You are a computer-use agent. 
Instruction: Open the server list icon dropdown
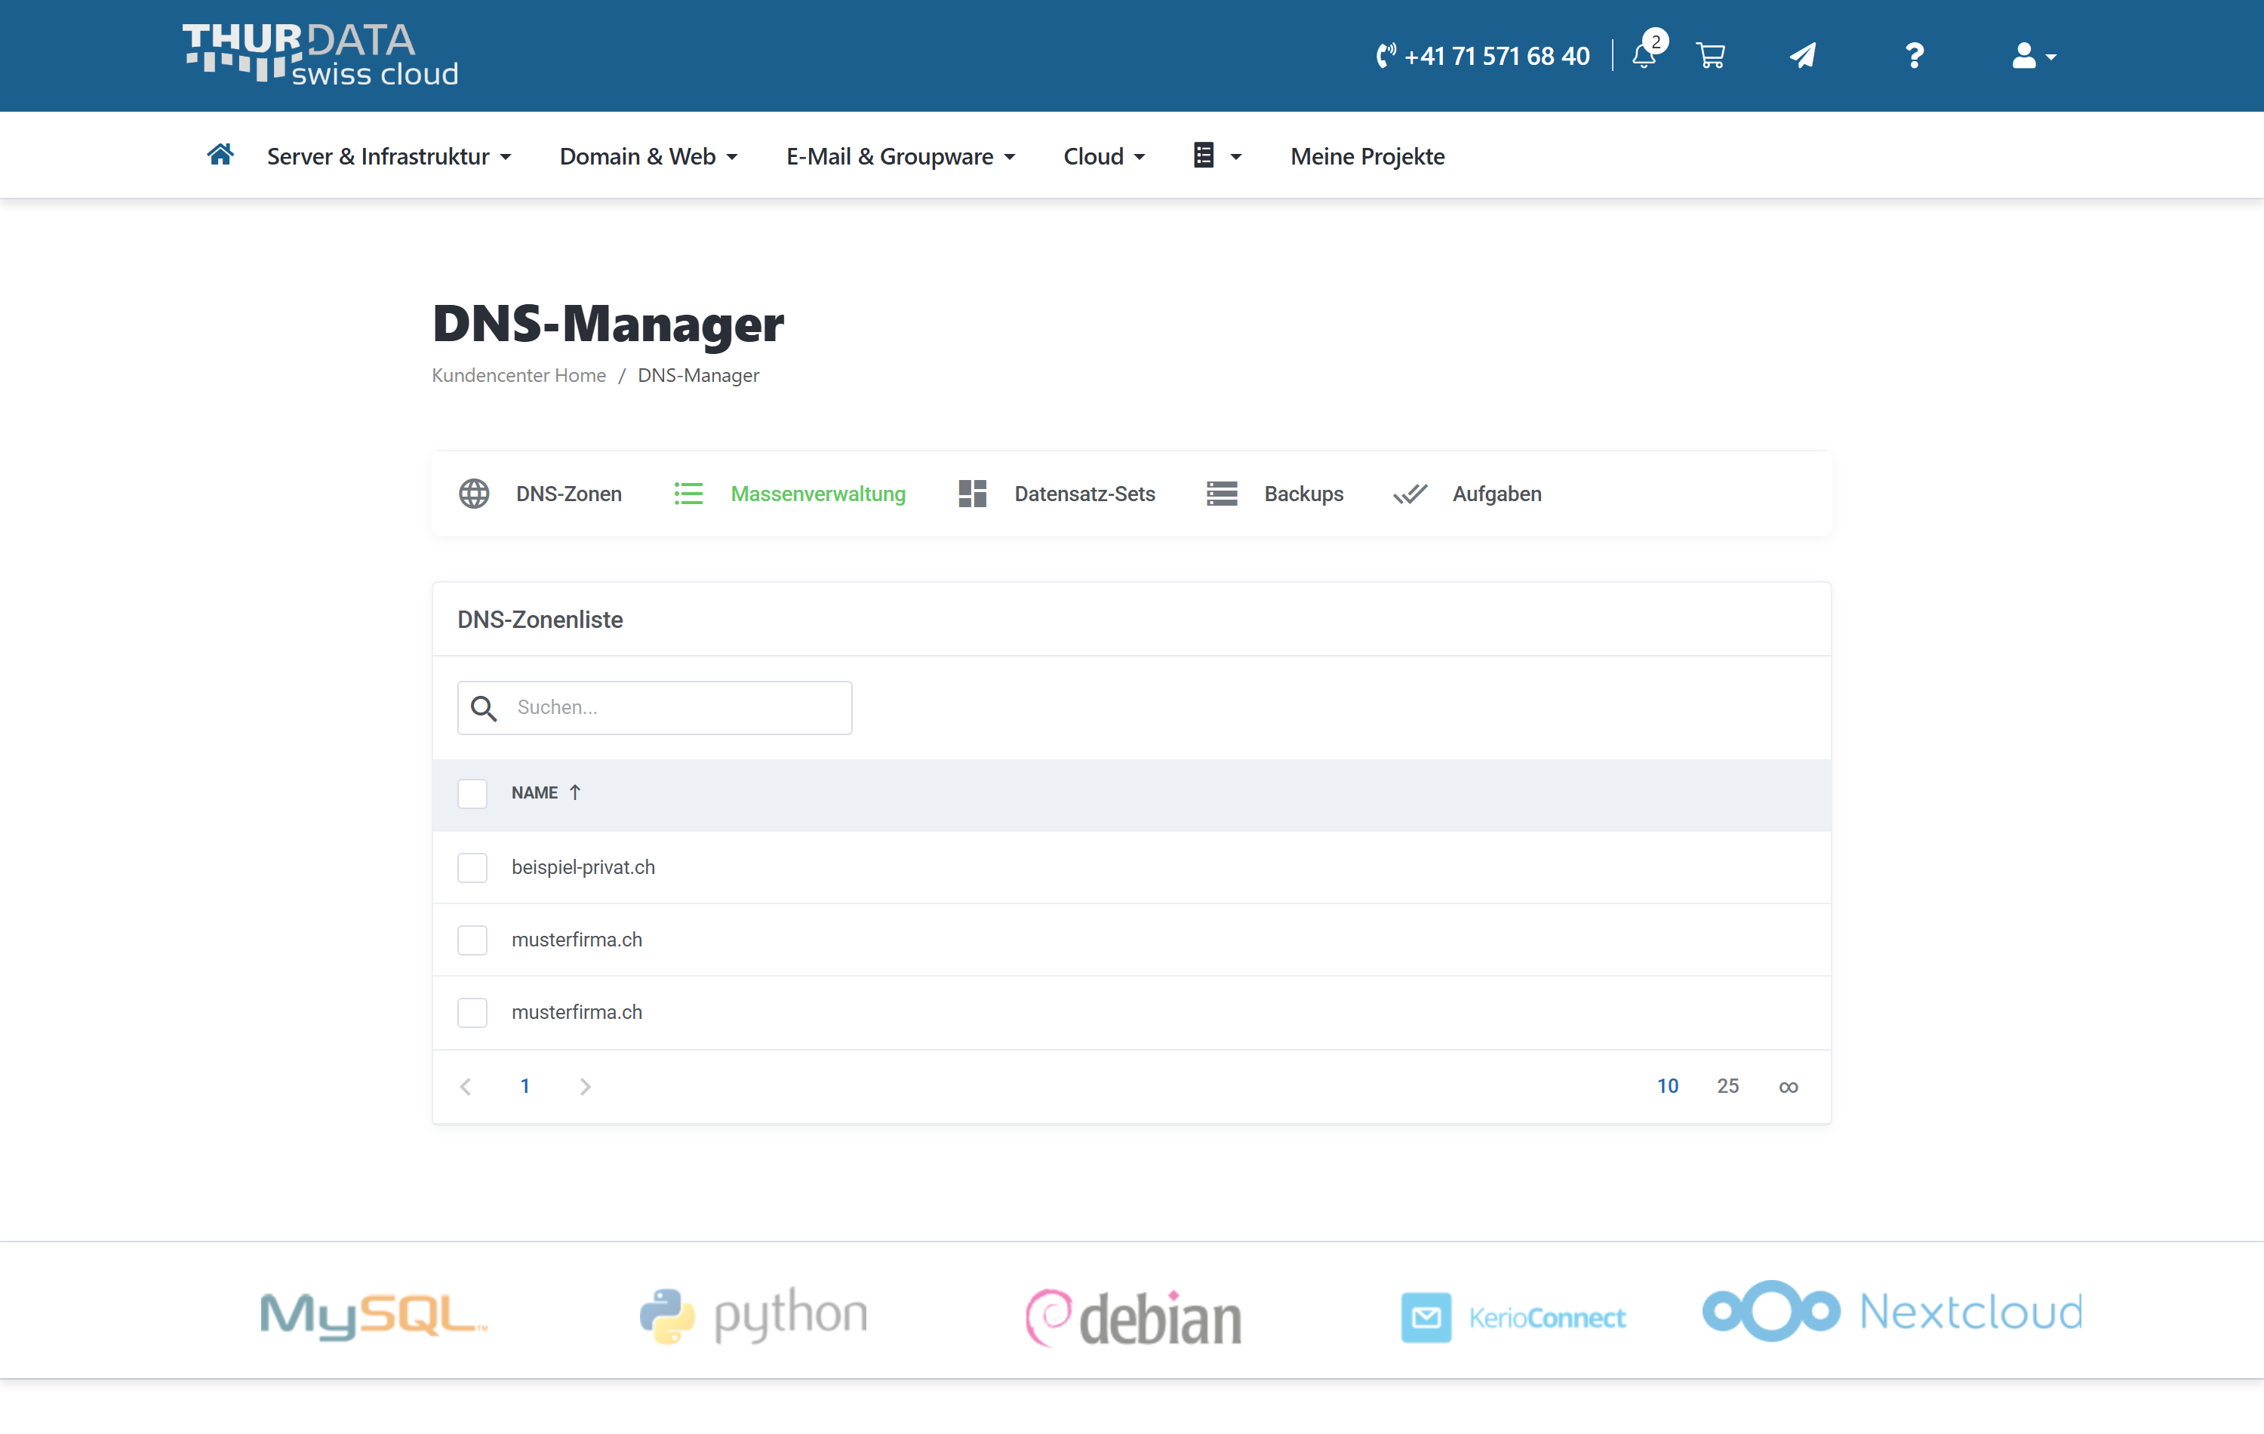pyautogui.click(x=1217, y=155)
